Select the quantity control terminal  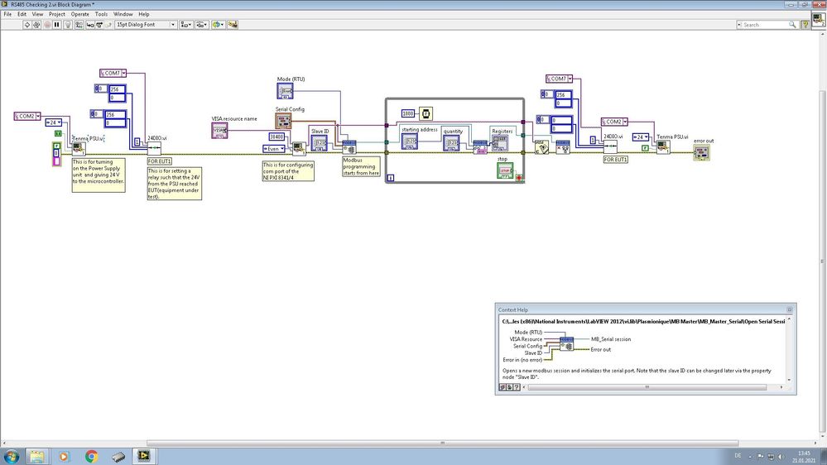[x=451, y=143]
